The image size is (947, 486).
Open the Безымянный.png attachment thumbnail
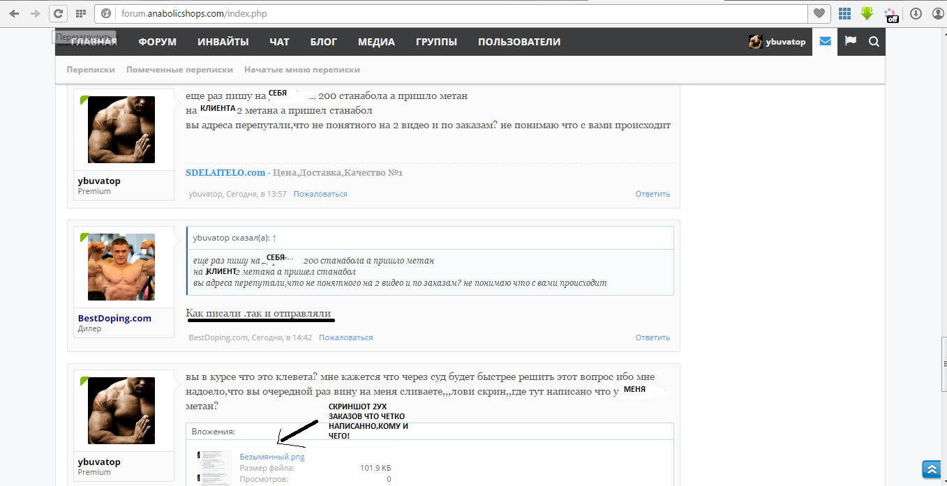(x=214, y=467)
